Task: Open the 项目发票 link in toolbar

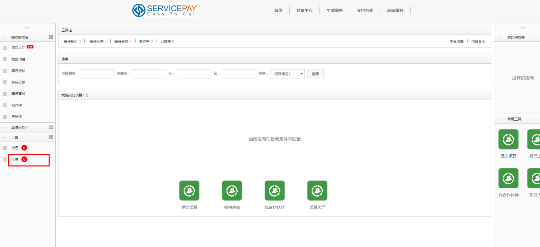Action: click(x=456, y=41)
